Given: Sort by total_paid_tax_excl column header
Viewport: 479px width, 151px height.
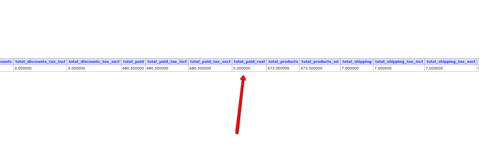Looking at the screenshot, I should pos(210,62).
